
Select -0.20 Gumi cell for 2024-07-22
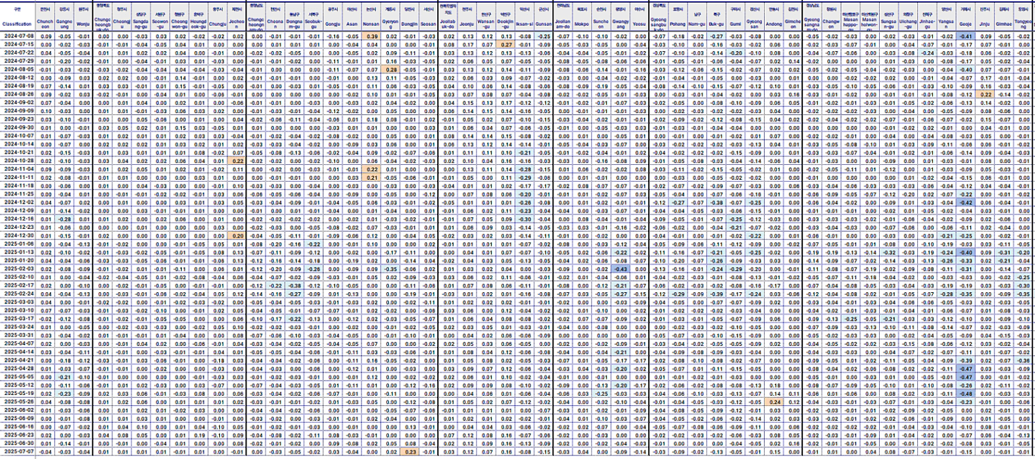tap(735, 52)
